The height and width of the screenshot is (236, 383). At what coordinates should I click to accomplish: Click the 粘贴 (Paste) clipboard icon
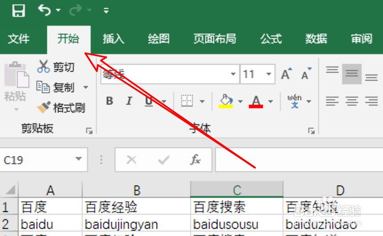click(16, 75)
